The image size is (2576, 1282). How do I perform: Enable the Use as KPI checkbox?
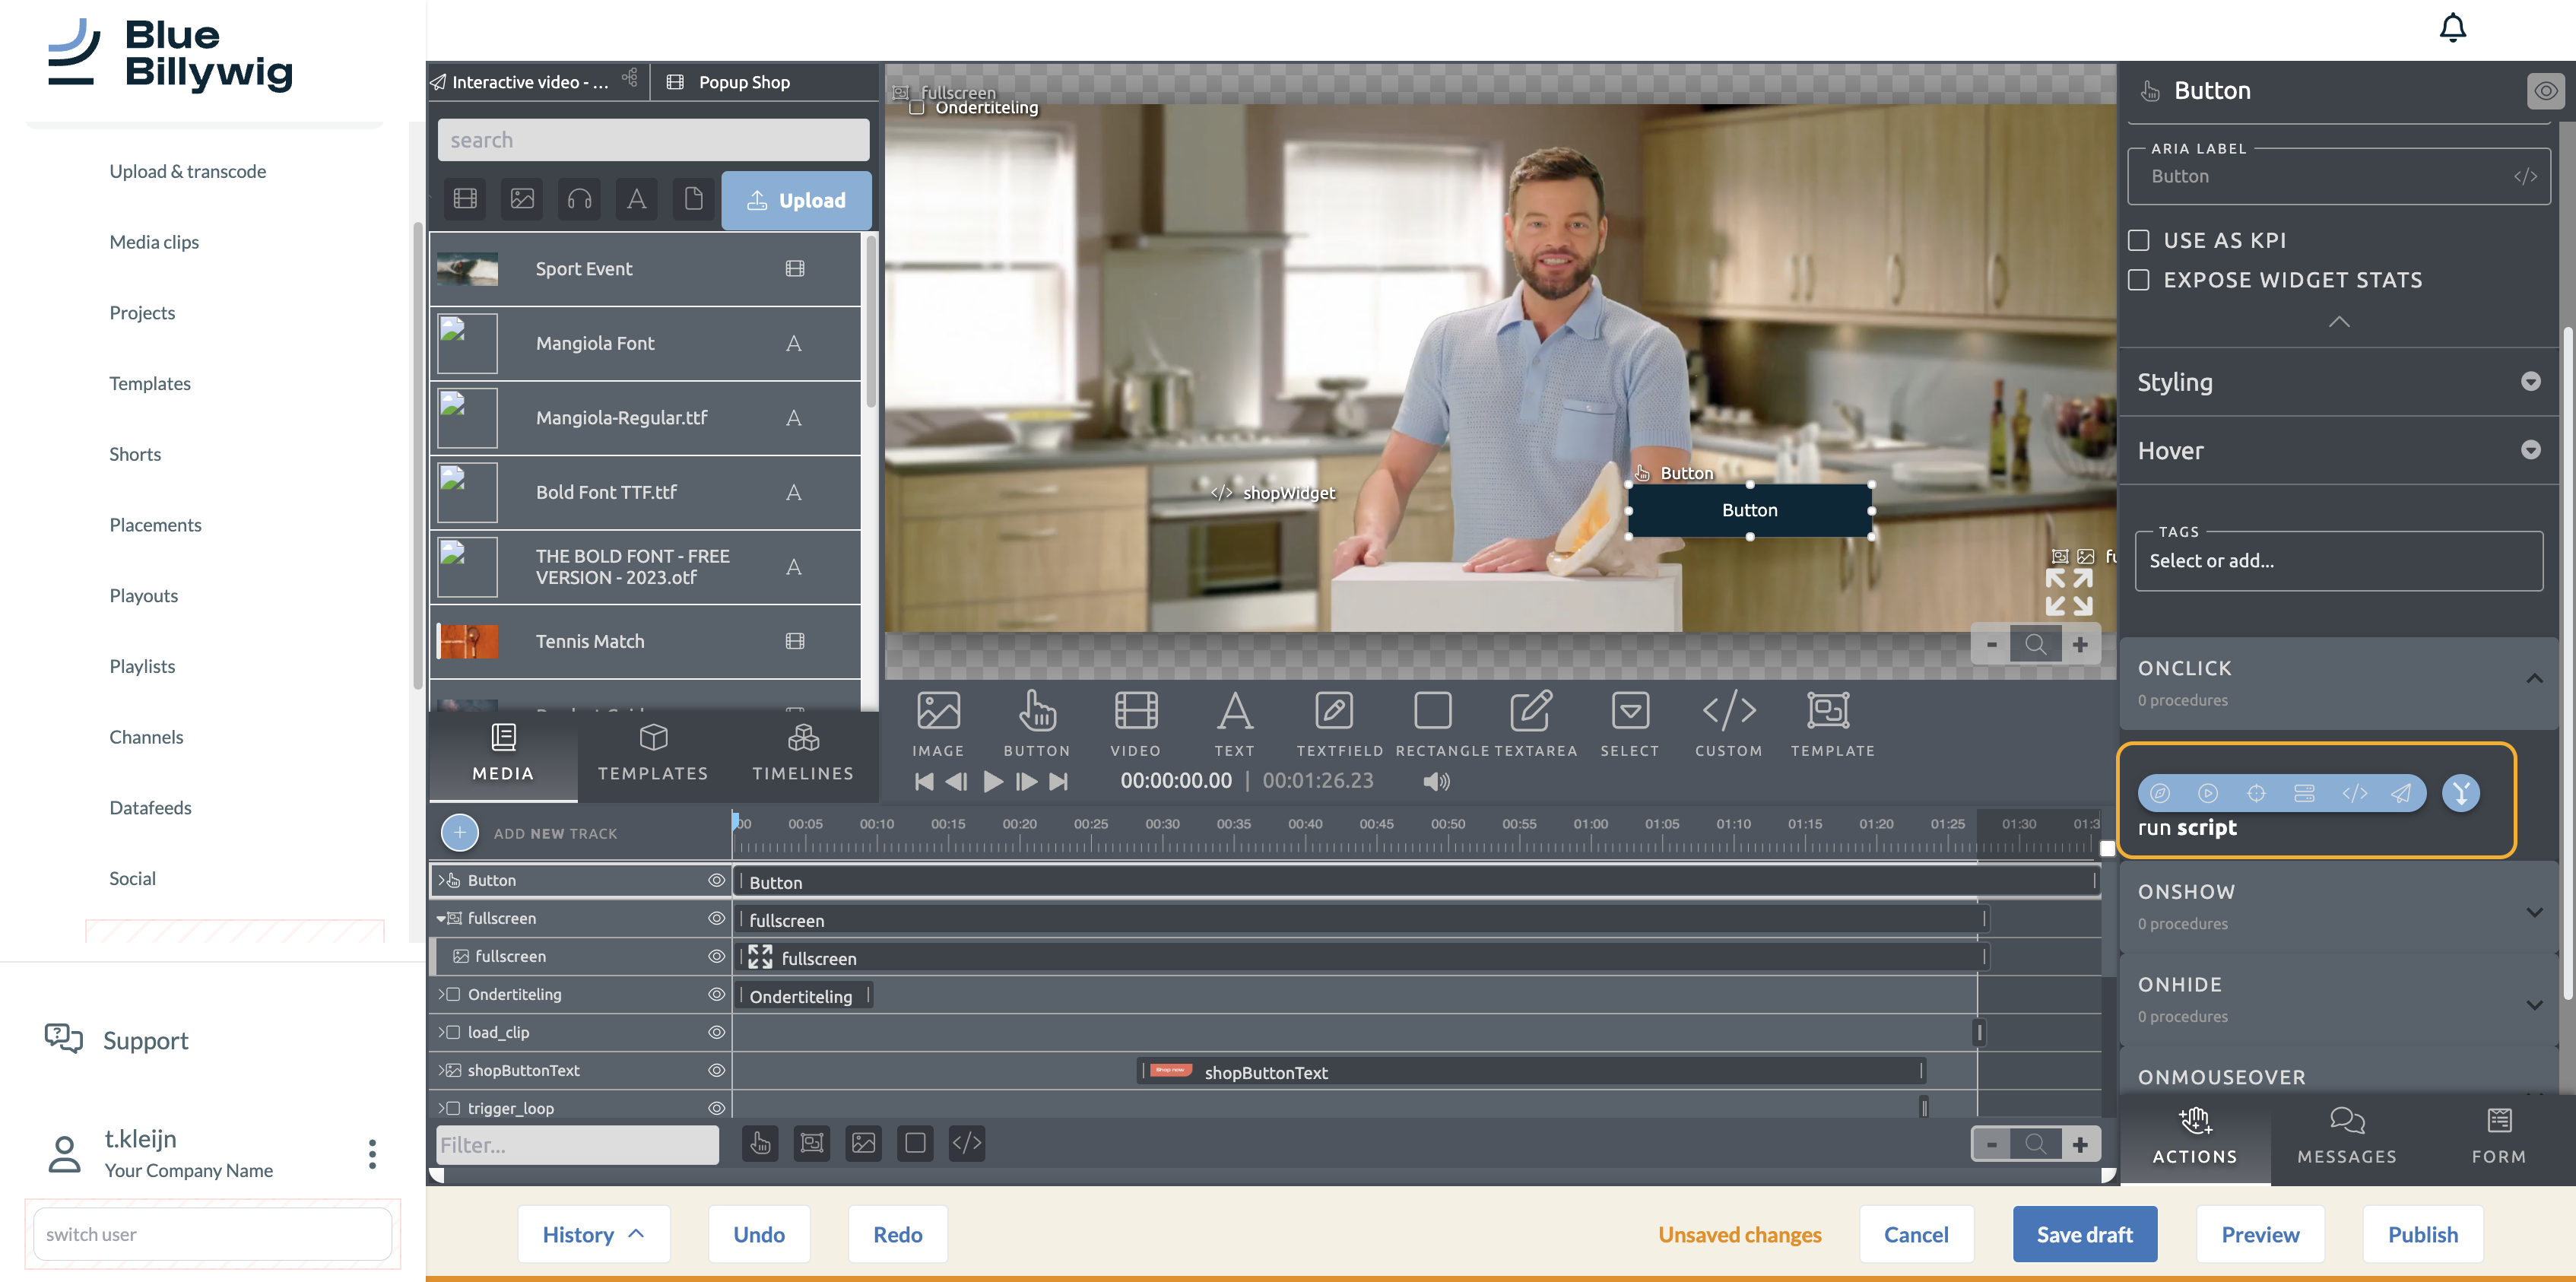2139,240
